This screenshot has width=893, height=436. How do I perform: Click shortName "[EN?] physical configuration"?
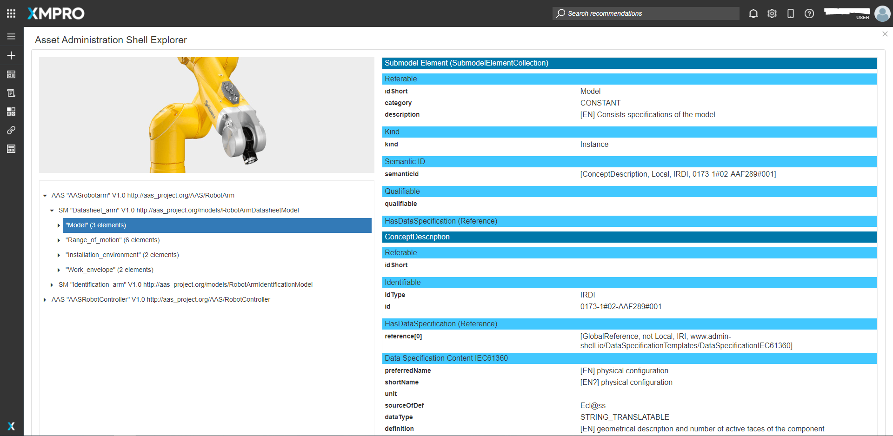[626, 383]
